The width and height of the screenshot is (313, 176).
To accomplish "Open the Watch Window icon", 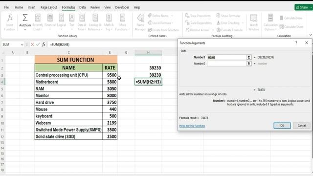I will click(x=254, y=18).
